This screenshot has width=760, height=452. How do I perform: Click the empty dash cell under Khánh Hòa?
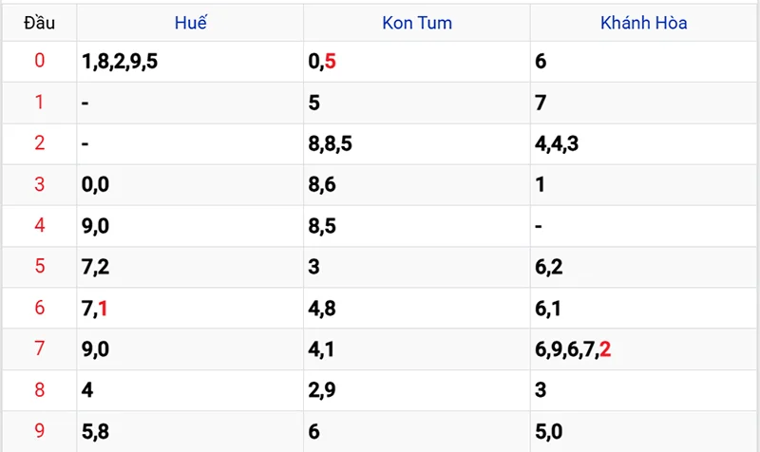coord(540,226)
